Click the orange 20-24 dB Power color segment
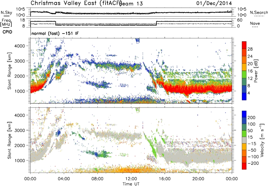Screen dimensions: 268x186 coord(244,60)
